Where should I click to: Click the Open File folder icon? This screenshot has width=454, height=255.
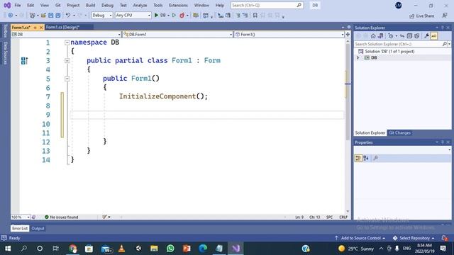tap(43, 16)
